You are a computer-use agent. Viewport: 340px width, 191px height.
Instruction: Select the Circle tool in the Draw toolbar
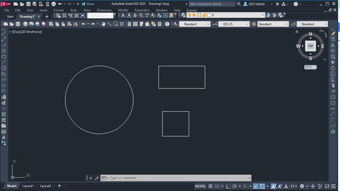tap(4, 68)
